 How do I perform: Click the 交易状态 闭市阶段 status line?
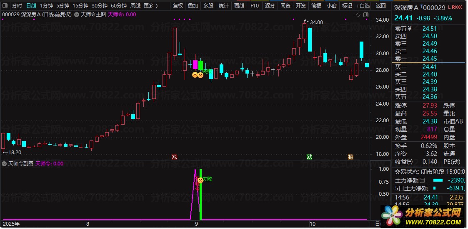click(430, 172)
